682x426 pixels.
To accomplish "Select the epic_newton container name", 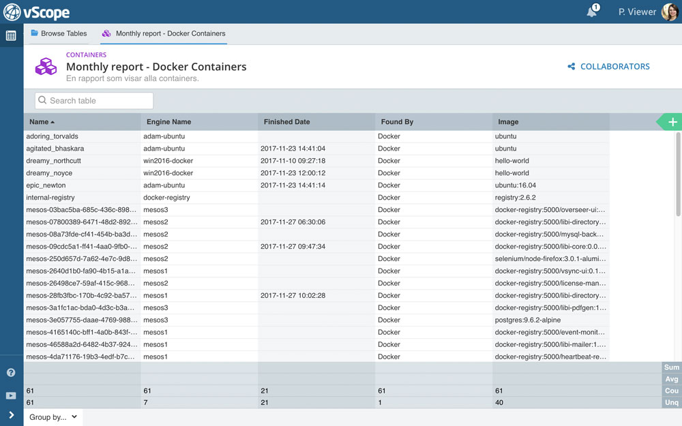I will click(x=46, y=185).
